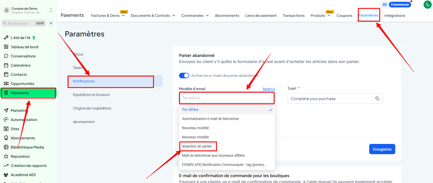Image resolution: width=433 pixels, height=183 pixels.
Task: Open Calendriers in the sidebar
Action: coord(20,65)
